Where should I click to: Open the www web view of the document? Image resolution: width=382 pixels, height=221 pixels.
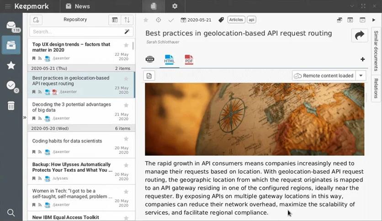coord(150,59)
